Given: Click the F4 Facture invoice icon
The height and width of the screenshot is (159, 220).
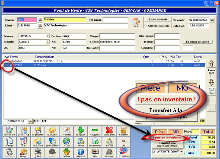Looking at the screenshot, I should tap(67, 131).
